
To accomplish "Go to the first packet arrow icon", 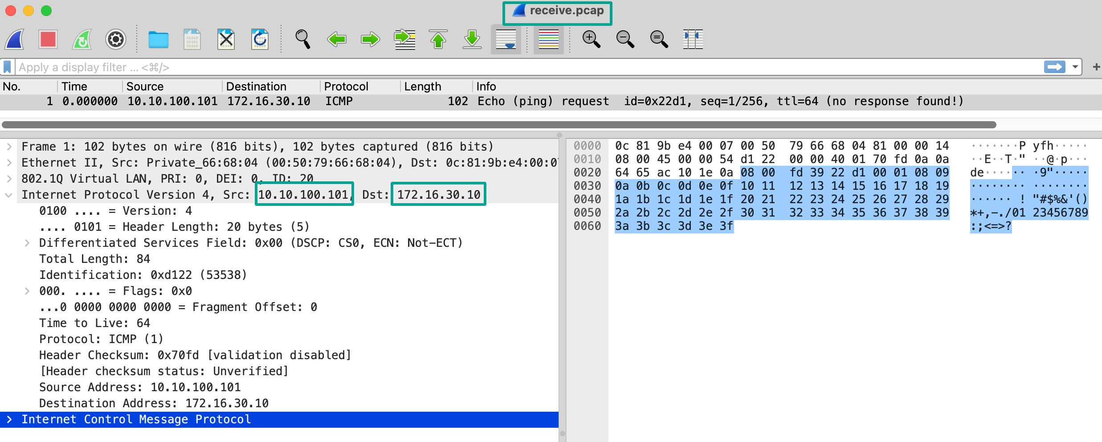I will (x=438, y=40).
